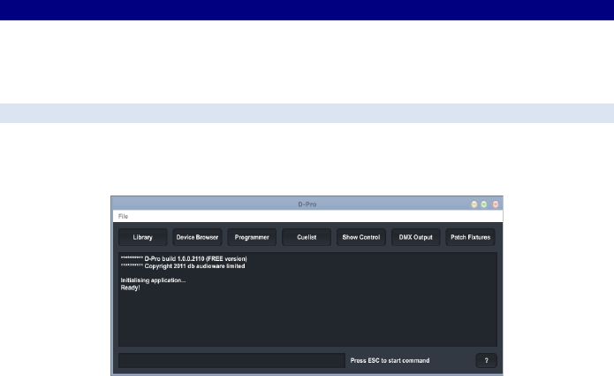Click 'Press ESC to start command' label
Image resolution: width=614 pixels, height=376 pixels.
coord(390,360)
